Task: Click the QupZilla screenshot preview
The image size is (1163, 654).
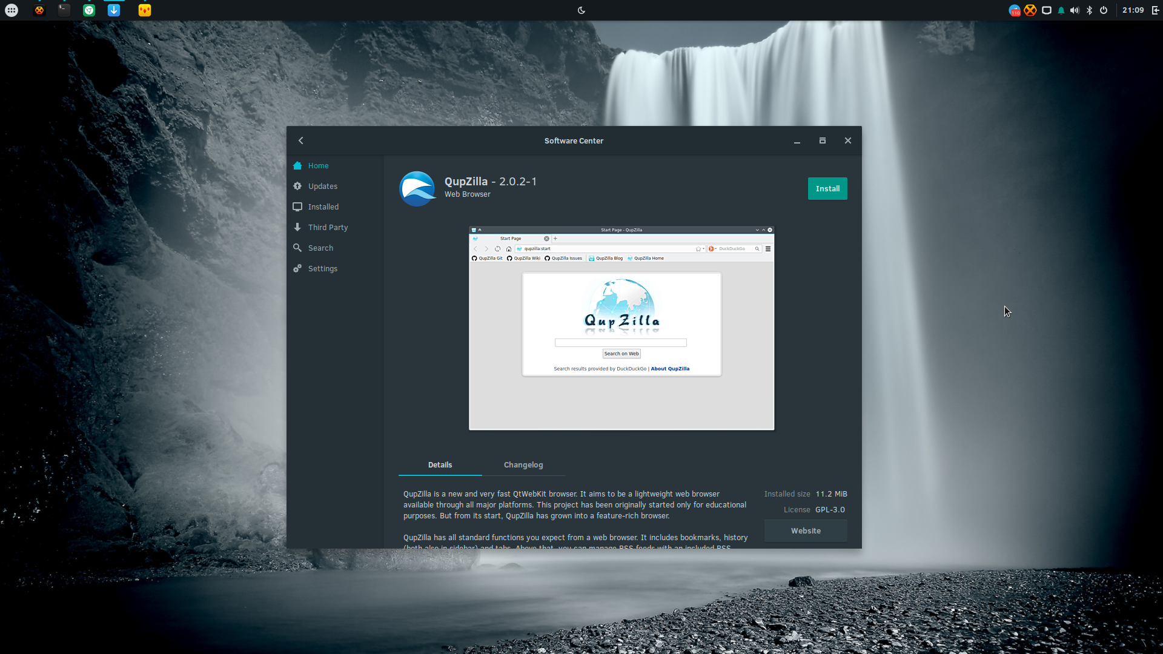Action: pyautogui.click(x=621, y=328)
